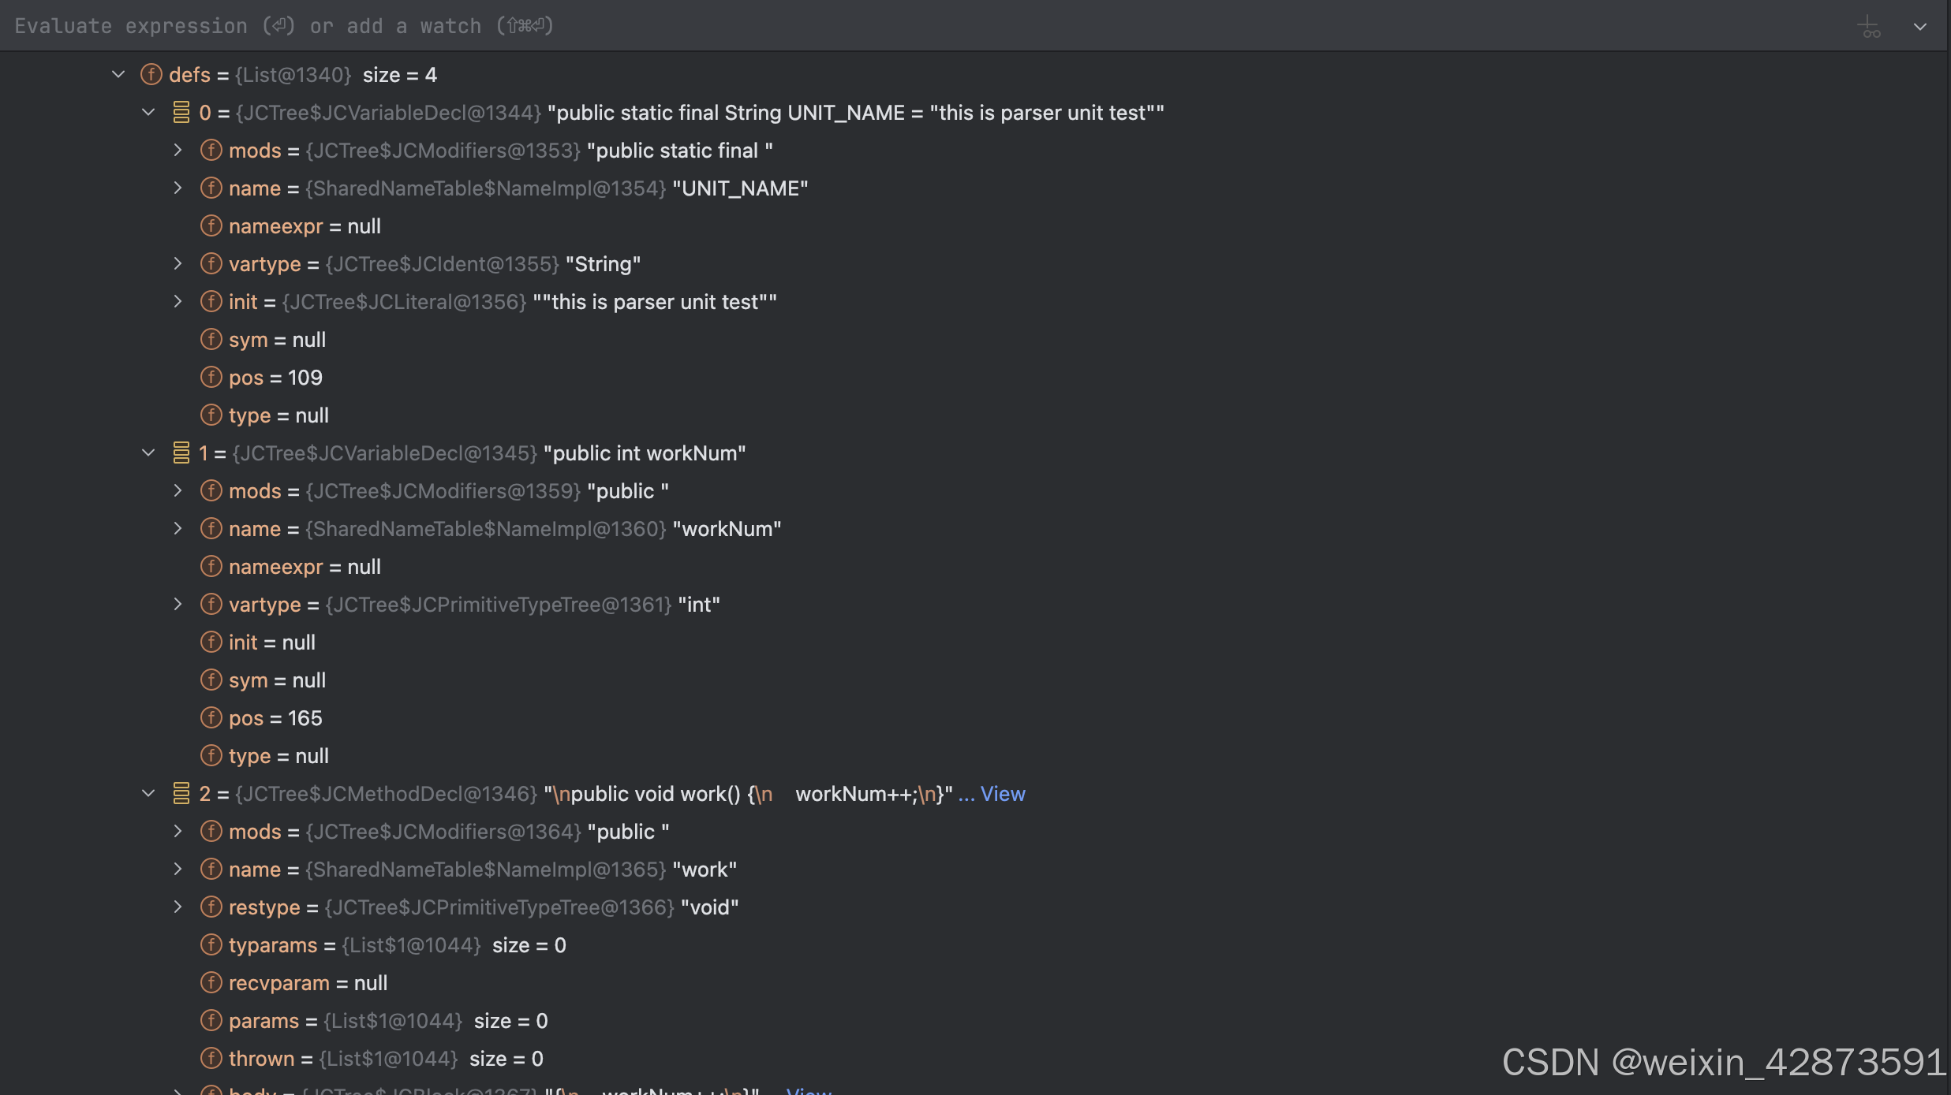
Task: Click the field icon next to restype void
Action: [211, 907]
